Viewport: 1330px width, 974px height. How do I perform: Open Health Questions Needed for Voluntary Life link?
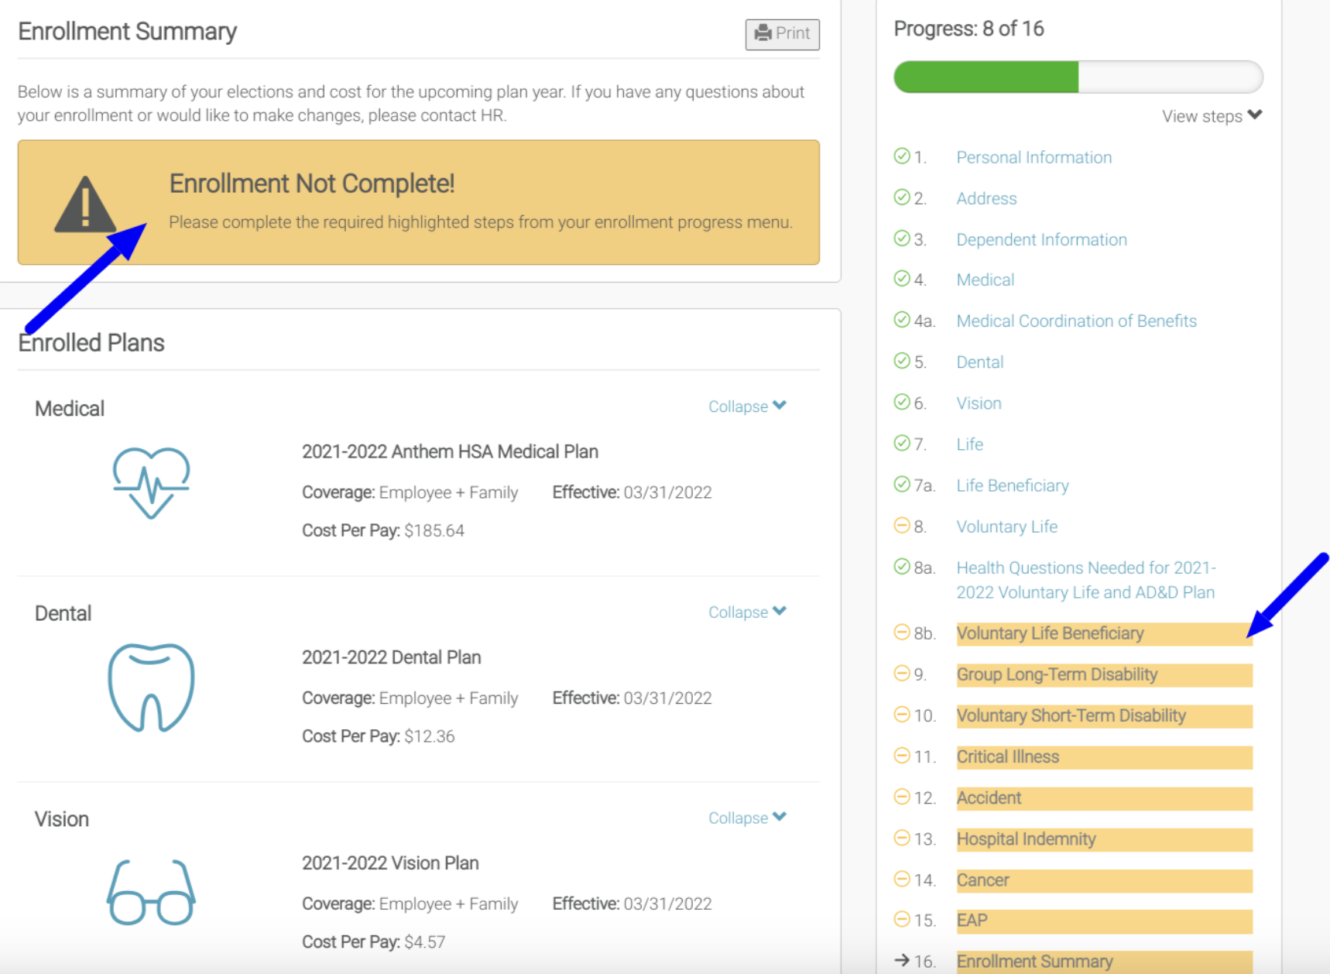click(x=1085, y=580)
